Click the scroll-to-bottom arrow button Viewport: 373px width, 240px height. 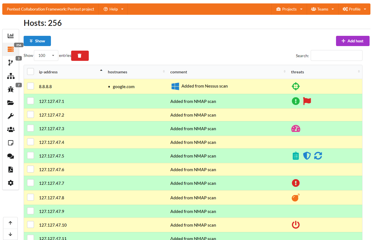11,234
